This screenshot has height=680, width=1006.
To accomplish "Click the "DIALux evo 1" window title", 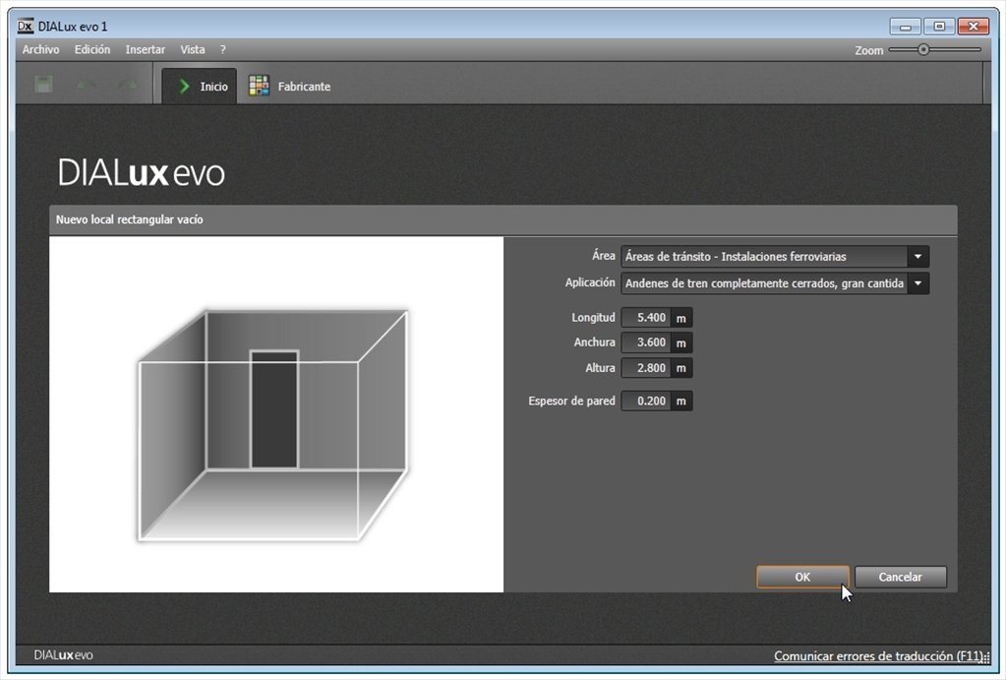I will pos(73,27).
